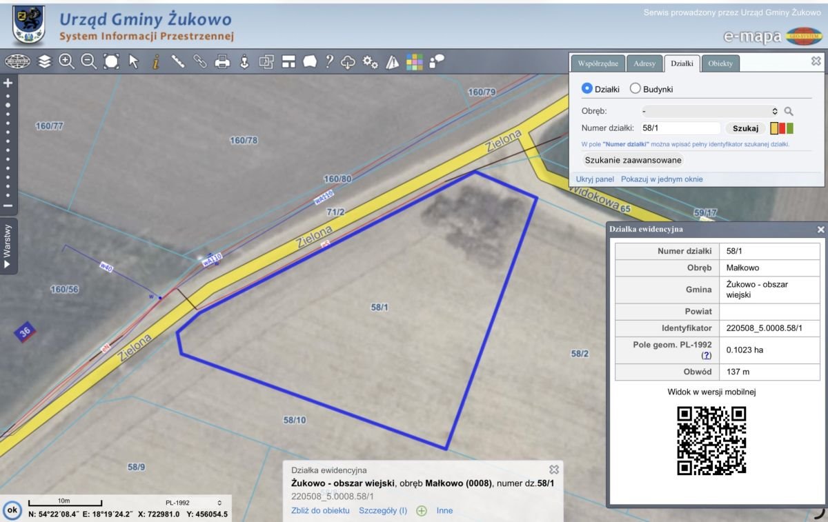The height and width of the screenshot is (522, 828).
Task: Click the cloud download icon
Action: click(x=348, y=62)
